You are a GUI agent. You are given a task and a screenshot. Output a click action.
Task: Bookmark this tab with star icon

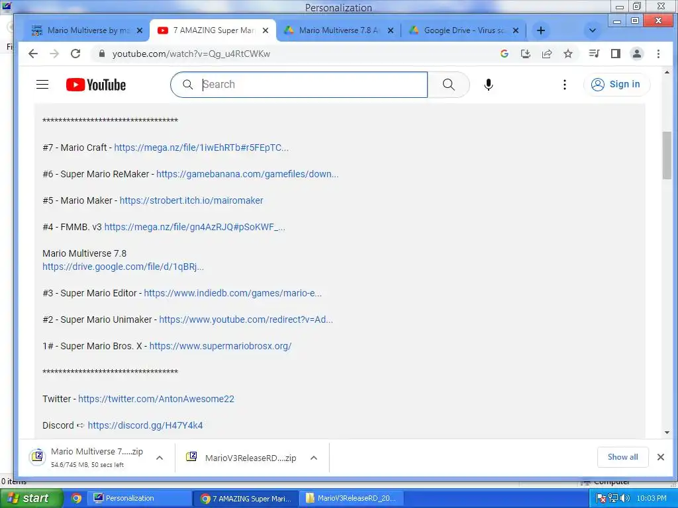tap(568, 54)
